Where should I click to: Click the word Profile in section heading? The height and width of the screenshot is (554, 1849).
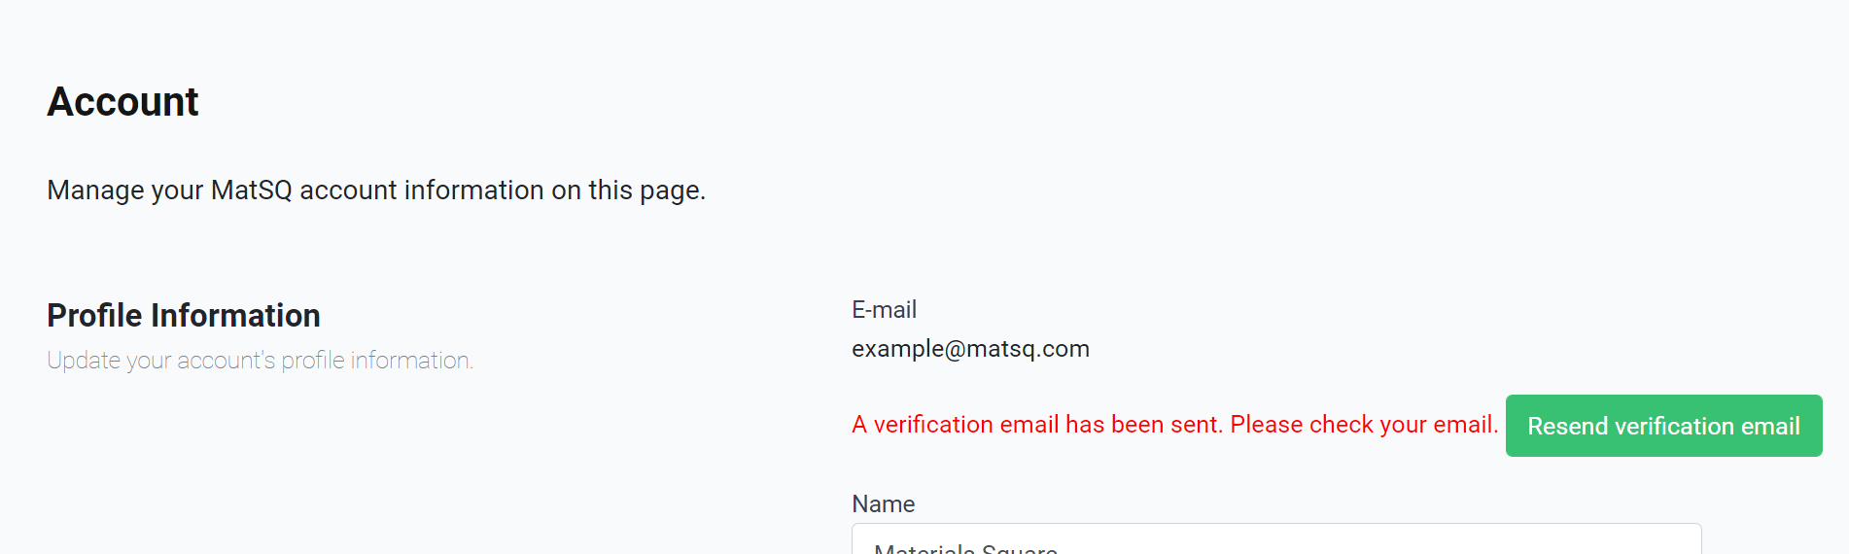tap(94, 316)
